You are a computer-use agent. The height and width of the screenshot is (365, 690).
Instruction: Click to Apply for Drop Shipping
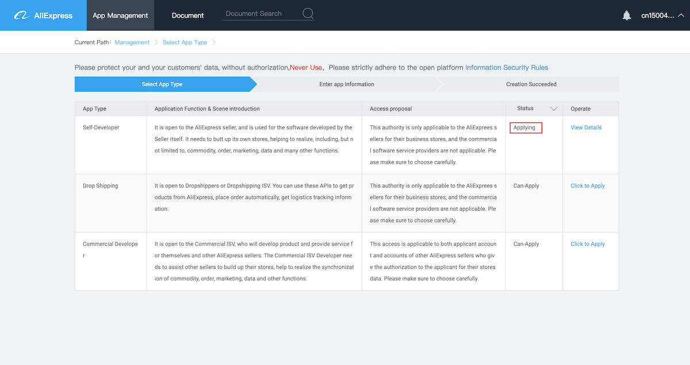588,186
